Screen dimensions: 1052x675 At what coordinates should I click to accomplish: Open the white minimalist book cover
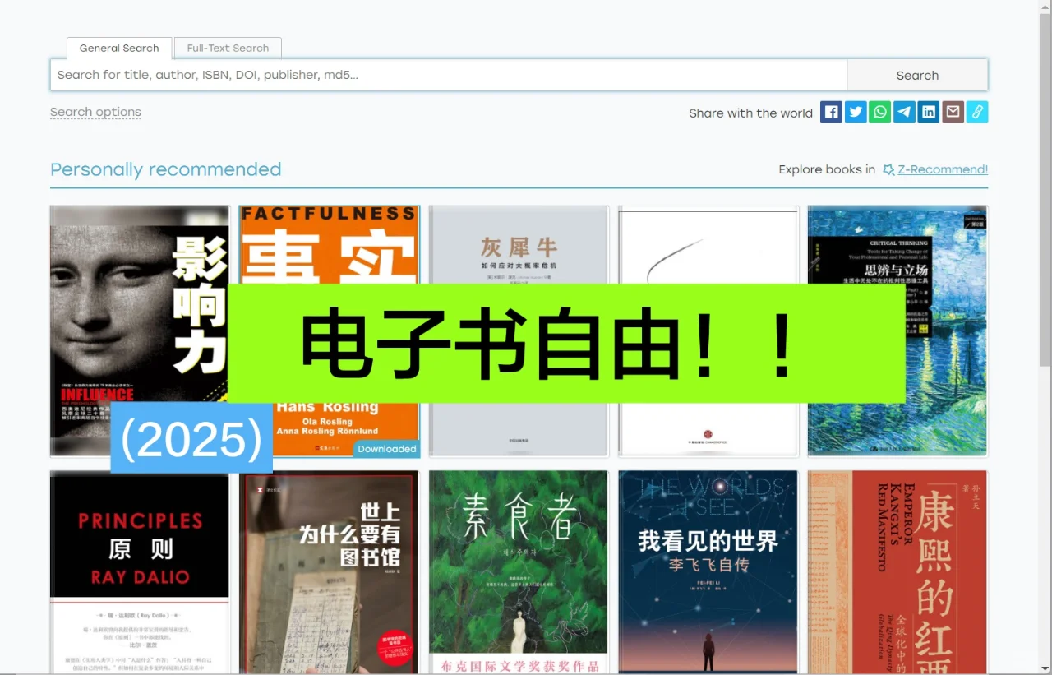(x=708, y=331)
